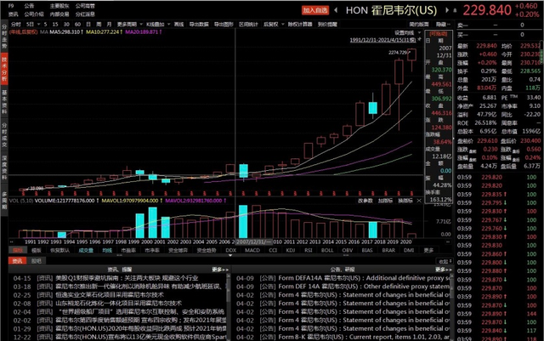Select the 30 minute period
The height and width of the screenshot is (341, 544).
click(66, 25)
